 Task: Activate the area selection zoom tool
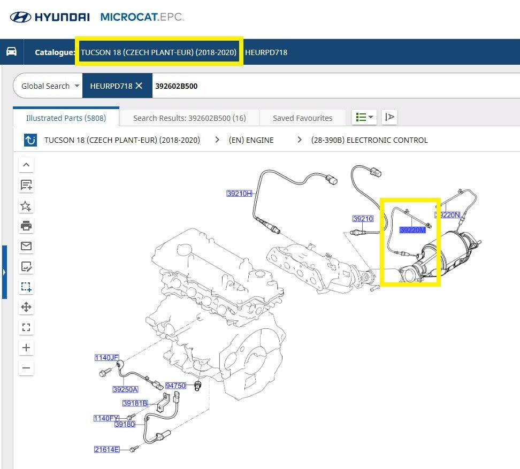[26, 287]
